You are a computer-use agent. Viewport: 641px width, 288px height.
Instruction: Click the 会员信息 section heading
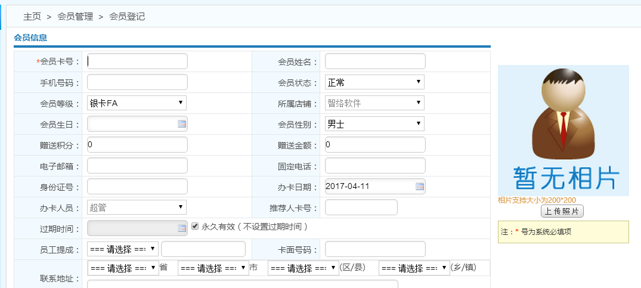[x=30, y=38]
